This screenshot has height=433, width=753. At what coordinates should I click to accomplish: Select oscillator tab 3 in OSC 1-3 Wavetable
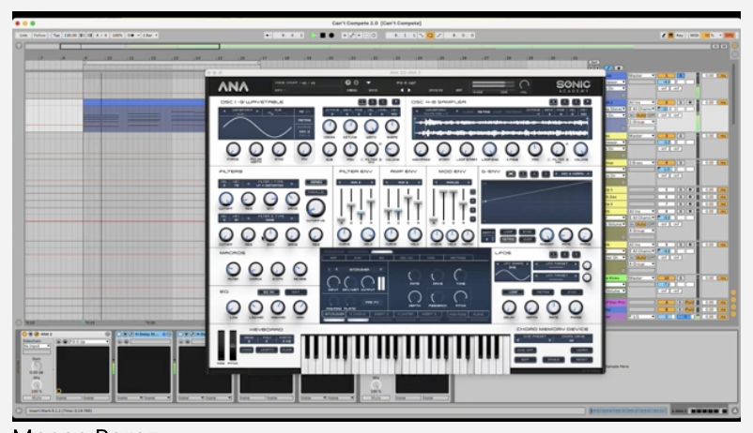point(383,102)
